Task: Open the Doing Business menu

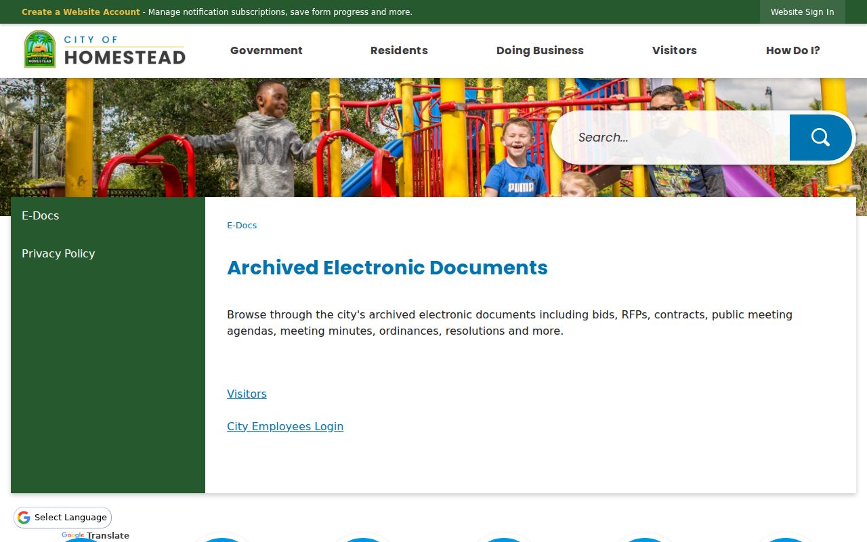Action: (540, 50)
